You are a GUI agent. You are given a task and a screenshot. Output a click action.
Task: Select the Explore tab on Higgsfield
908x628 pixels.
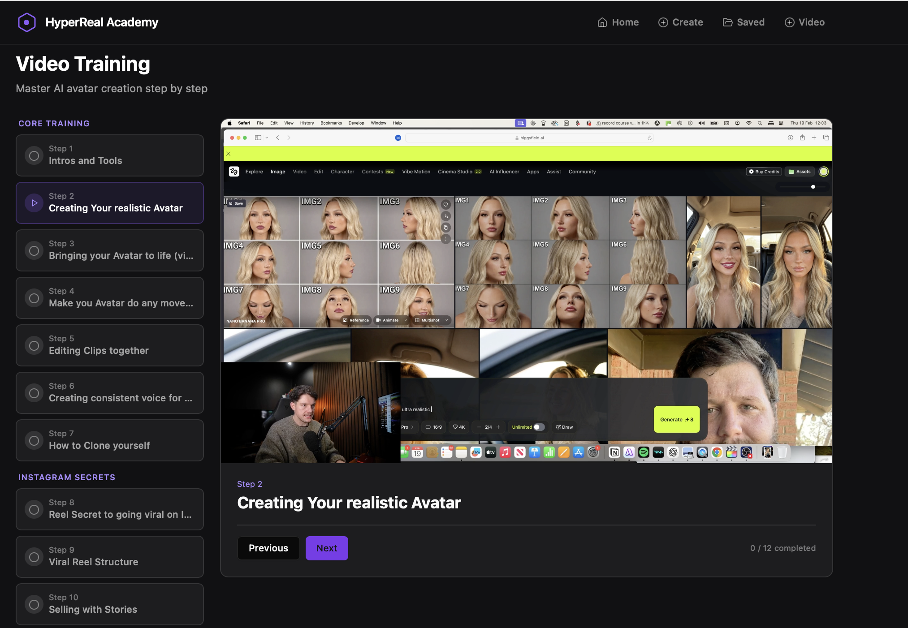pos(254,172)
